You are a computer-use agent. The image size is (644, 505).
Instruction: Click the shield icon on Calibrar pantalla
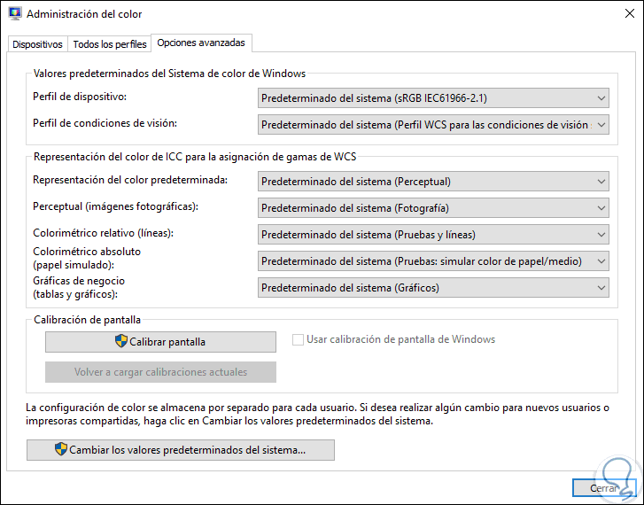tap(121, 341)
